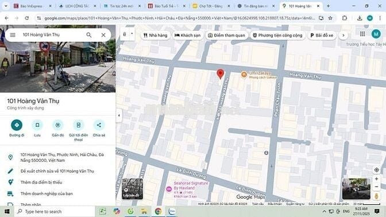Viewport: 386px width, 217px height.
Task: Show hidden system tray icons
Action: (x=324, y=211)
